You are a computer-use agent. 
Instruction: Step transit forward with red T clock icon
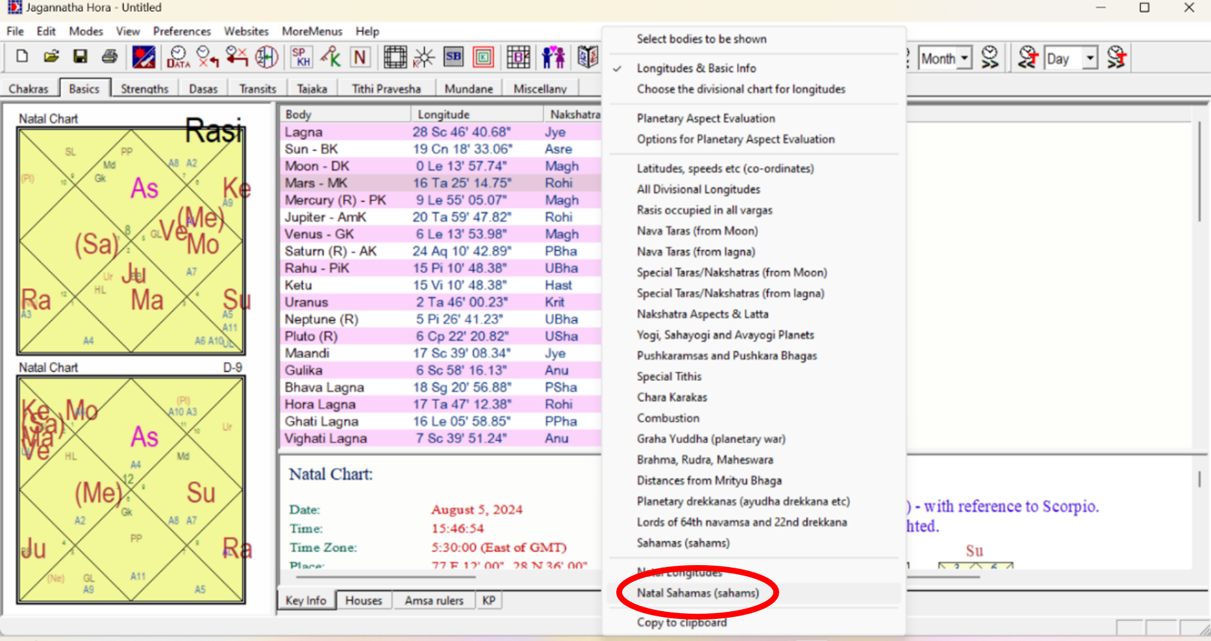[1116, 58]
